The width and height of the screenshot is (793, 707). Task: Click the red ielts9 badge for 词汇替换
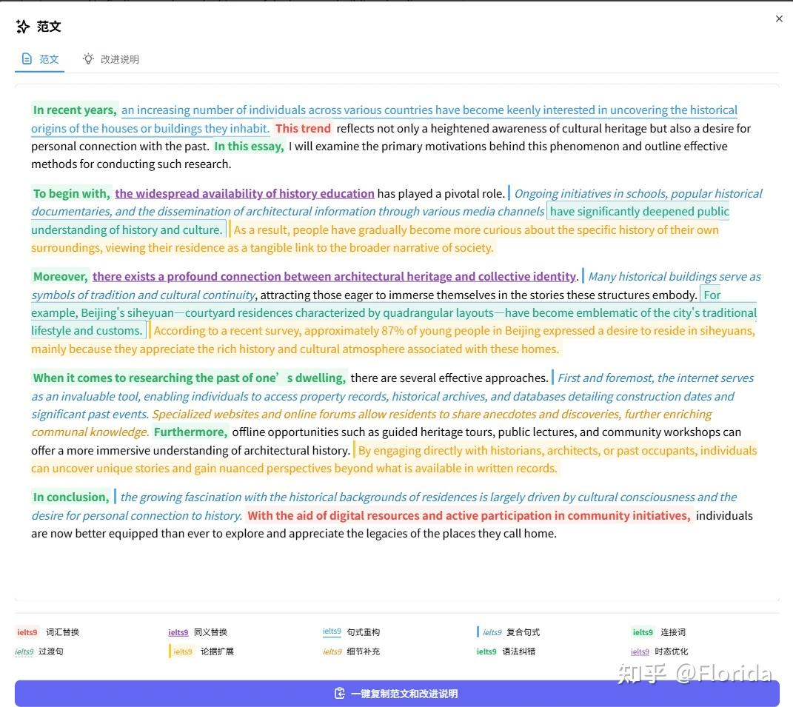[x=27, y=632]
